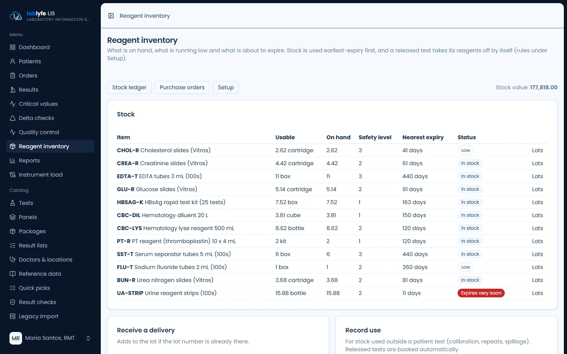Click the SST-T Serum separator tubes item
The height and width of the screenshot is (354, 567).
coord(174,254)
